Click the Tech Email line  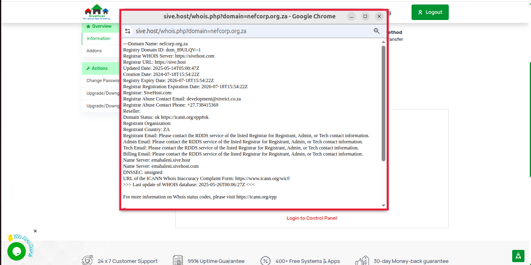241,148
